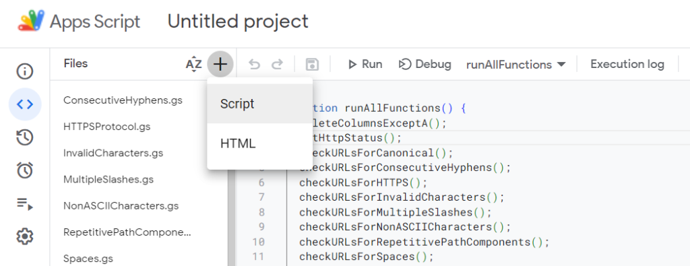This screenshot has width=690, height=266.
Task: Choose HTML from the add file menu
Action: pyautogui.click(x=259, y=143)
